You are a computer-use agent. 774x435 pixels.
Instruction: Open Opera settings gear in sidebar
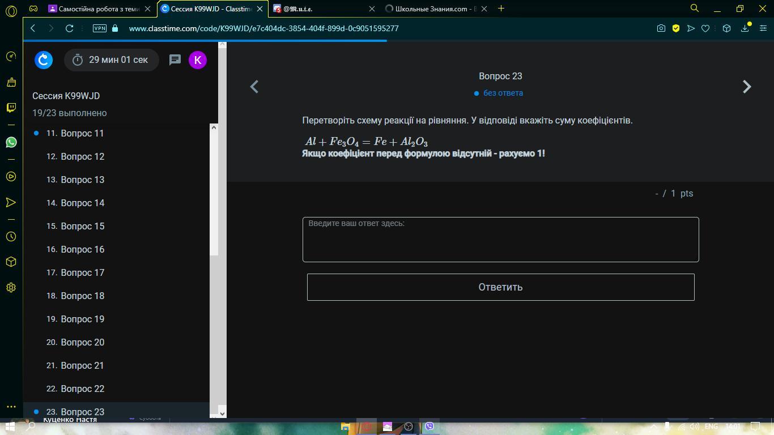pos(11,287)
